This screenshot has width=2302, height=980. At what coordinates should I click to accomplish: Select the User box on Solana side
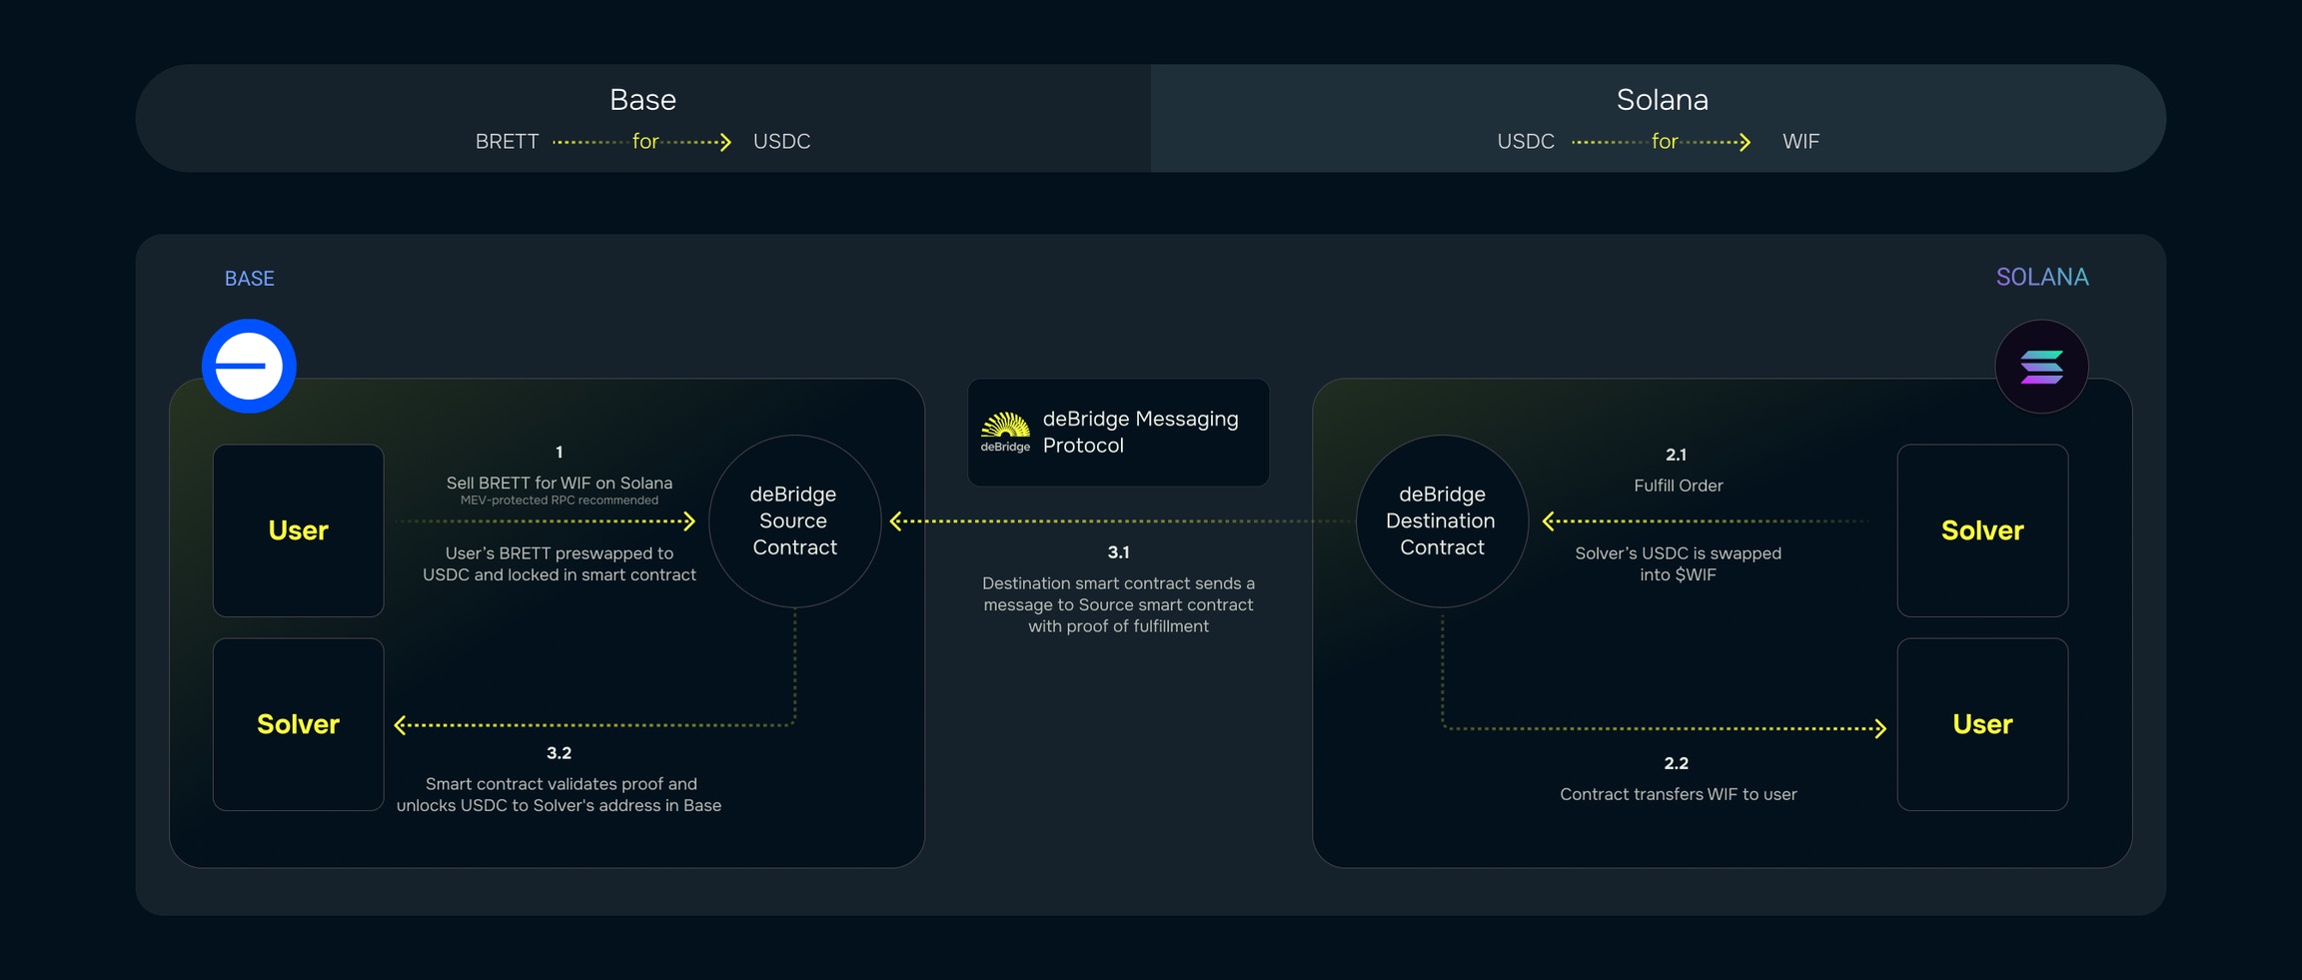coord(1982,724)
